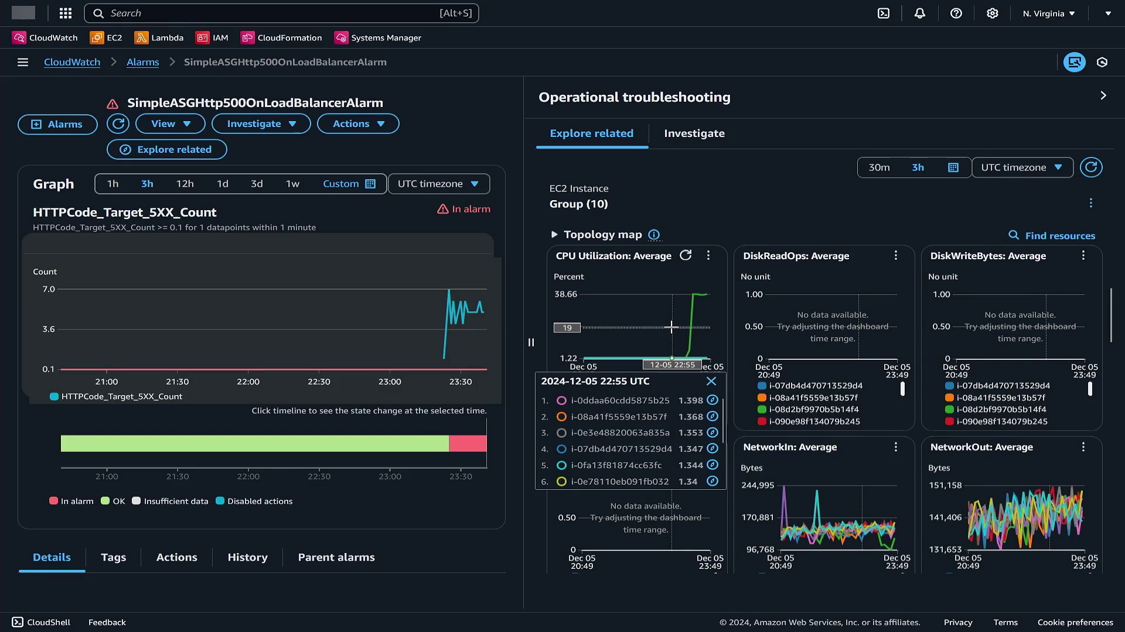Viewport: 1125px width, 632px height.
Task: Toggle i-0e3e48820063a835a series in tooltip list
Action: coord(561,432)
